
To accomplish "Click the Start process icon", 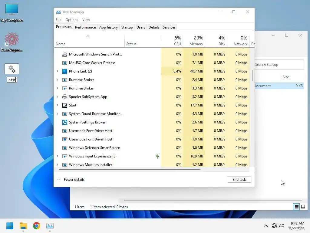I will tap(65, 105).
